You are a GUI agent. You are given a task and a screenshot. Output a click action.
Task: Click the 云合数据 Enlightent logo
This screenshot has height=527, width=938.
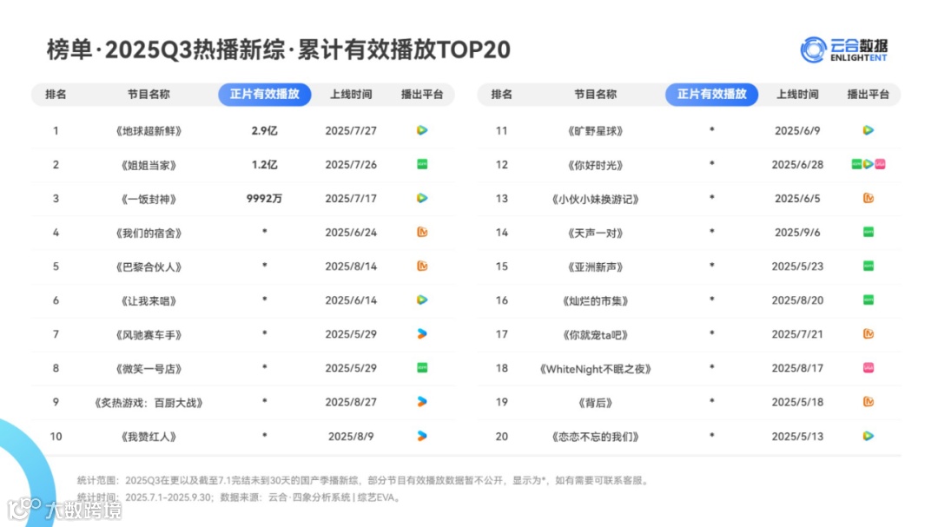[844, 49]
